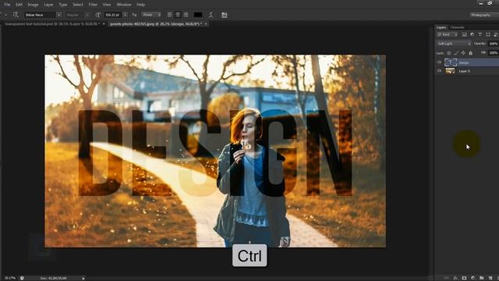The image size is (499, 281).
Task: Open the Help menu
Action: click(140, 5)
